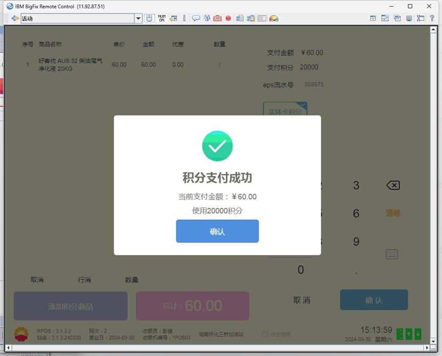Open the session information icon

tap(184, 18)
